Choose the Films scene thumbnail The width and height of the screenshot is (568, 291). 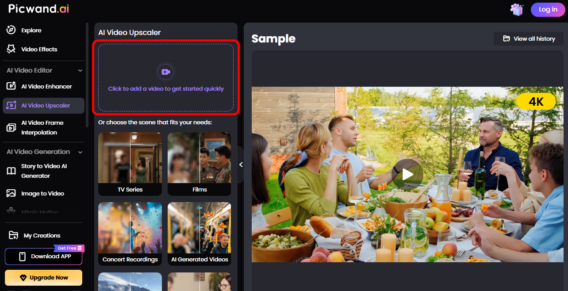tap(200, 164)
